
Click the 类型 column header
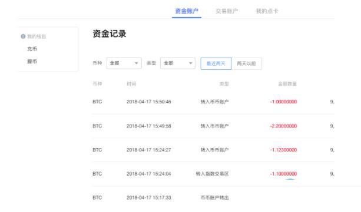224,83
